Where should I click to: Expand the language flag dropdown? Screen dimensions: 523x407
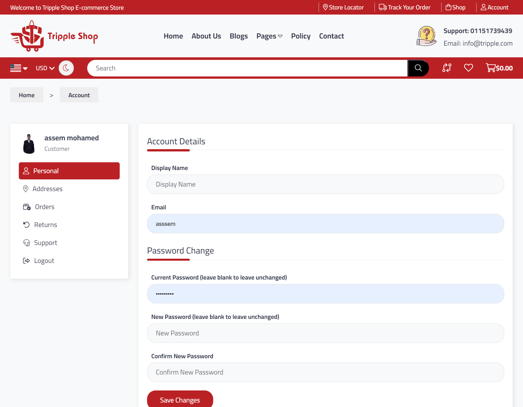pos(19,68)
